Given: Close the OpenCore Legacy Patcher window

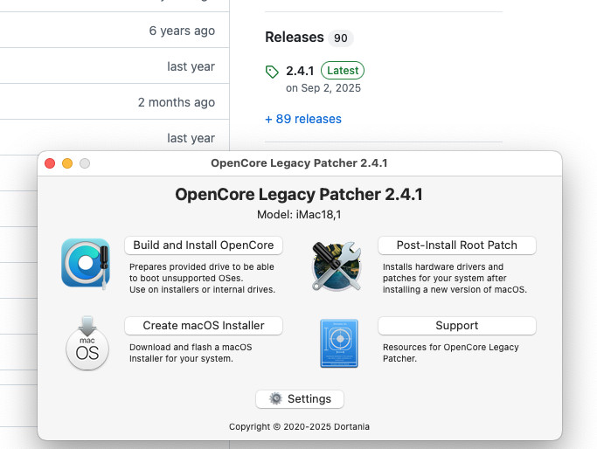Looking at the screenshot, I should click(50, 163).
